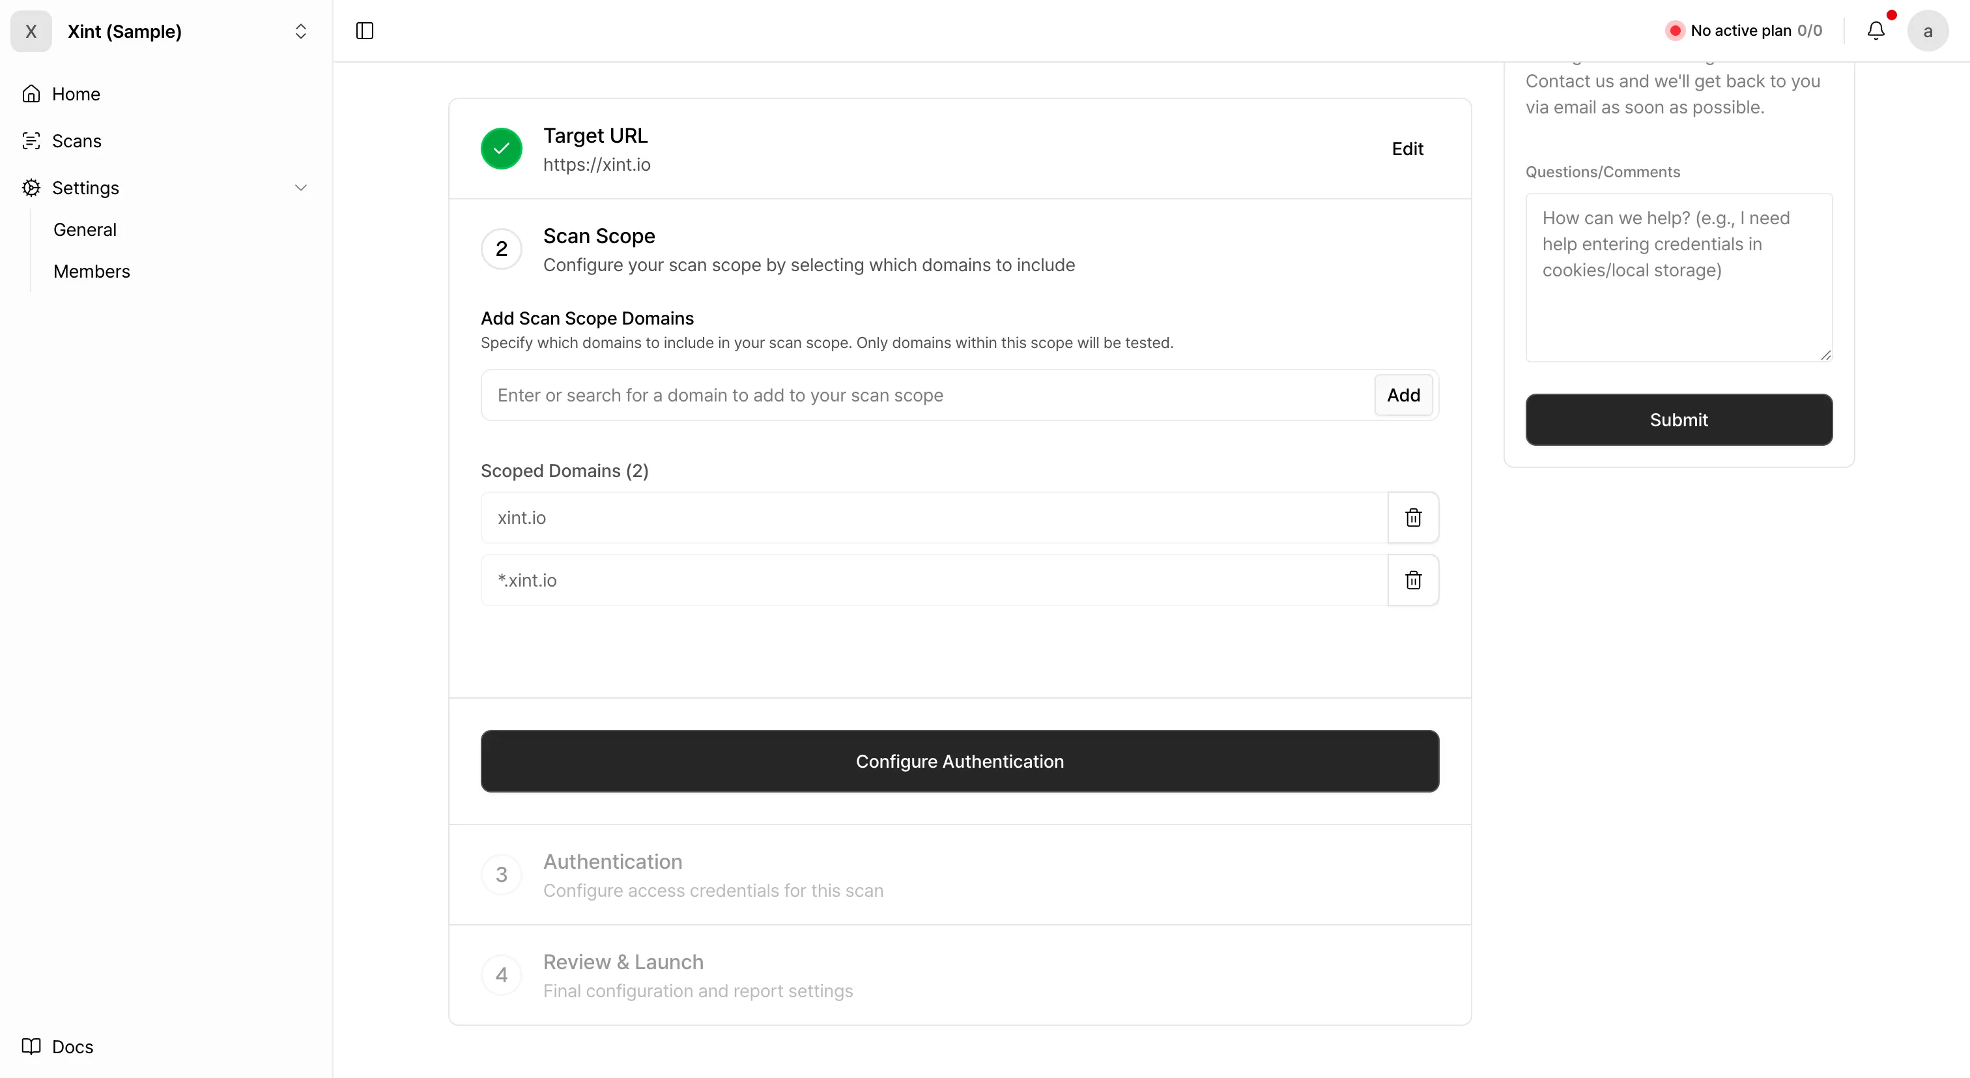Image resolution: width=1970 pixels, height=1078 pixels.
Task: Click the Xint workspace logo tile
Action: coord(31,31)
